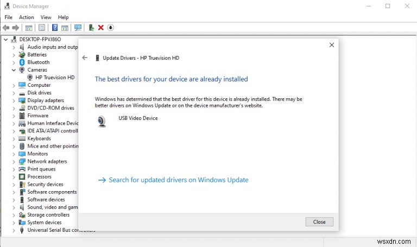Screen dimensions: 417x247
Task: Collapse the DESKTOP-FPVJ86O root node
Action: [5, 39]
